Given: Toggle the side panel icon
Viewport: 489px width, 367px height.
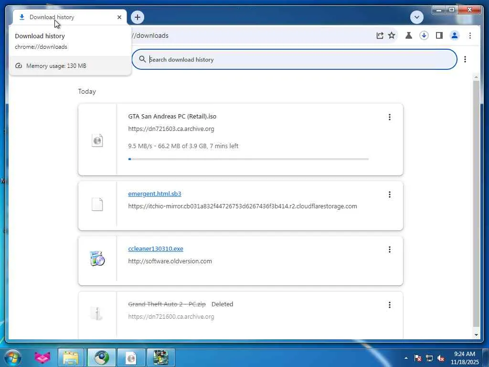Looking at the screenshot, I should 439,35.
